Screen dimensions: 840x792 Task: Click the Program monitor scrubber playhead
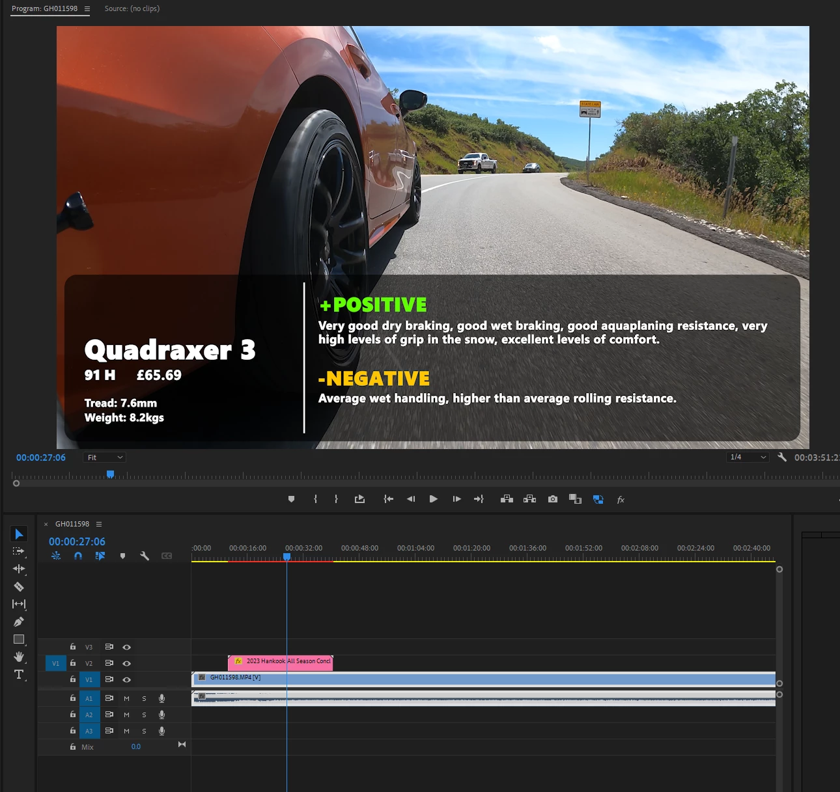pos(111,474)
